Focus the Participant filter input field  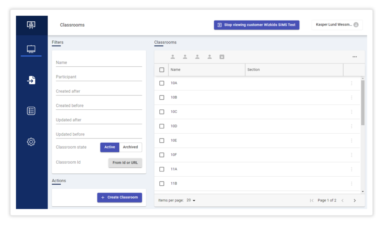pos(99,77)
